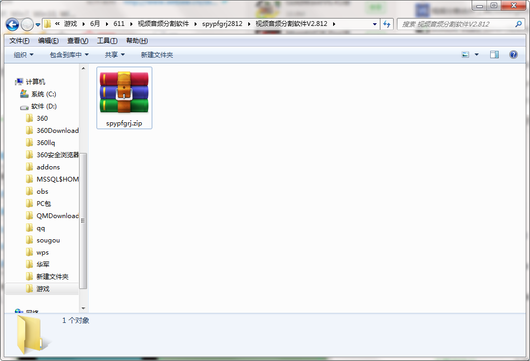Click the 611 breadcrumb segment
Viewport: 530px width, 361px height.
[119, 24]
